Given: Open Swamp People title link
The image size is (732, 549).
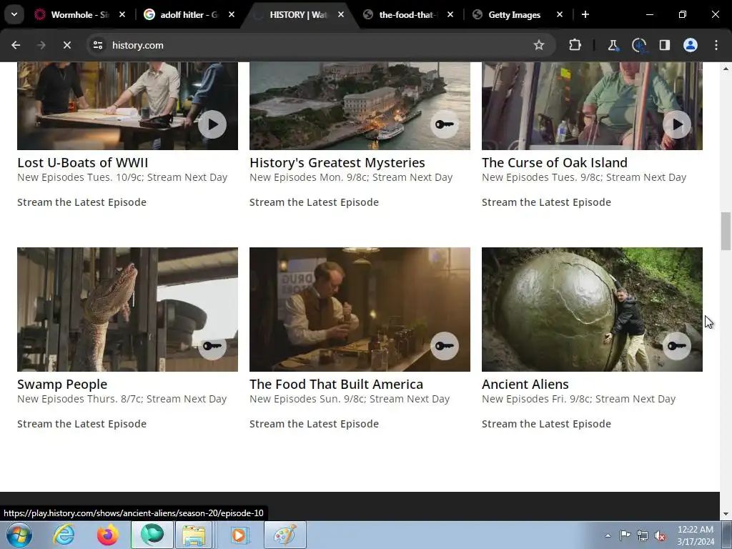Looking at the screenshot, I should tap(62, 384).
